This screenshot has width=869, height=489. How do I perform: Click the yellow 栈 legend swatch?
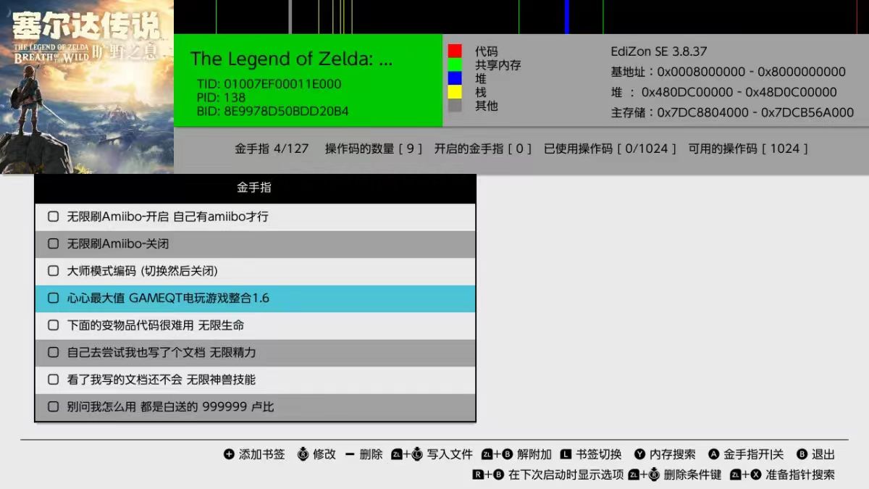click(455, 92)
